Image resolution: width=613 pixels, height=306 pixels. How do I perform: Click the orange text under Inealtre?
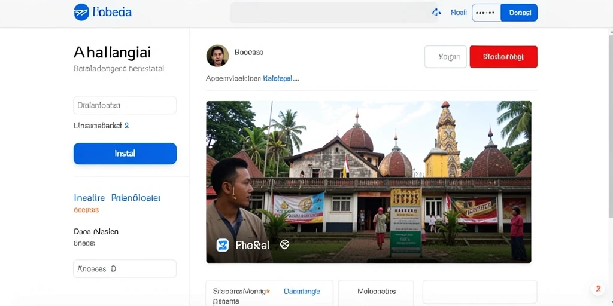tap(86, 210)
